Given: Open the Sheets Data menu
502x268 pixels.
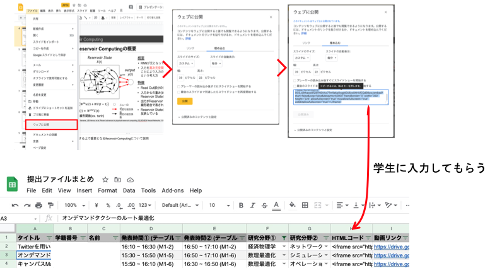Looking at the screenshot, I should point(129,190).
